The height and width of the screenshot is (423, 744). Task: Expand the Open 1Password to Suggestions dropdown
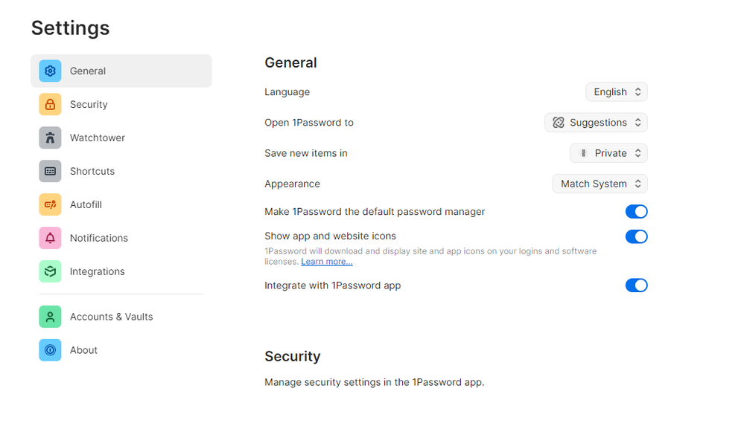[x=596, y=123]
